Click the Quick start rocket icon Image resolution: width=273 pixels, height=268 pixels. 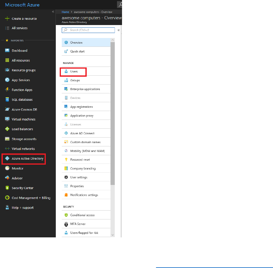click(x=66, y=51)
